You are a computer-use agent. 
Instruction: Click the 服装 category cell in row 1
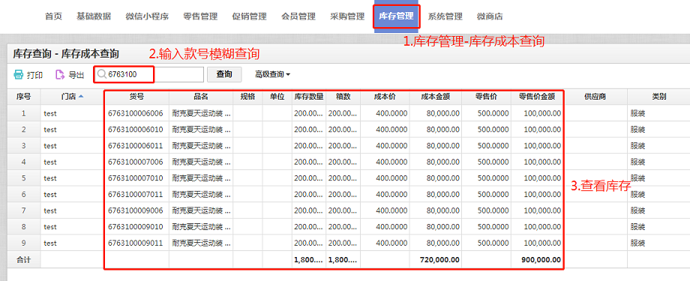[x=637, y=113]
